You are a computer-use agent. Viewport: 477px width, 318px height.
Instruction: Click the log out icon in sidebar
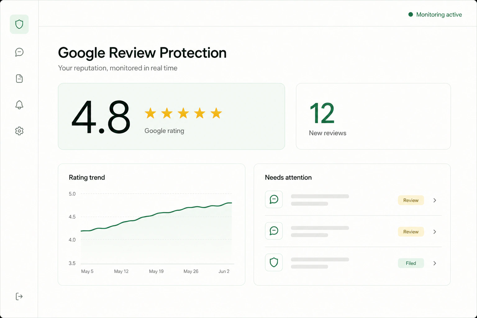click(19, 297)
